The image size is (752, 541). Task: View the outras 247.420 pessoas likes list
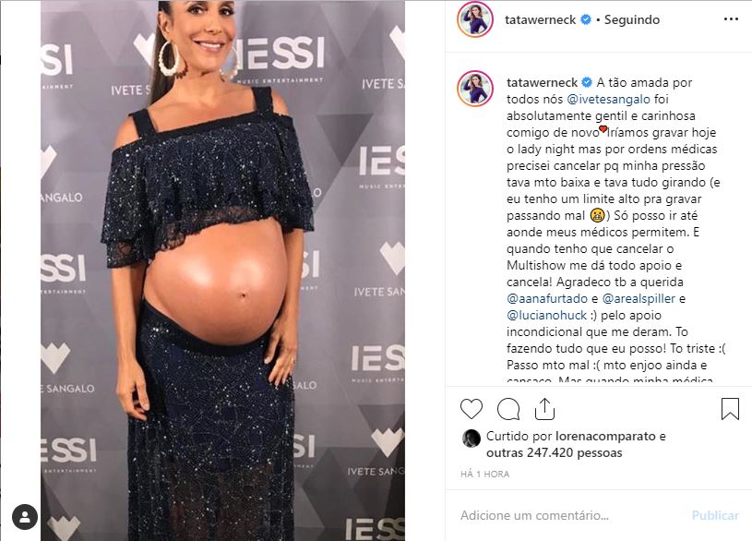coord(554,452)
